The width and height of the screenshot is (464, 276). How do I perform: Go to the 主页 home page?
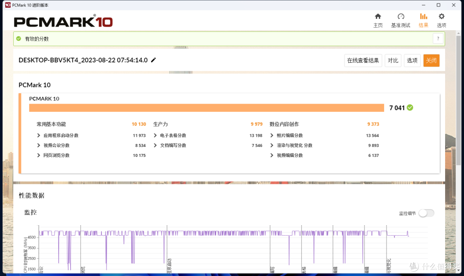click(x=378, y=21)
